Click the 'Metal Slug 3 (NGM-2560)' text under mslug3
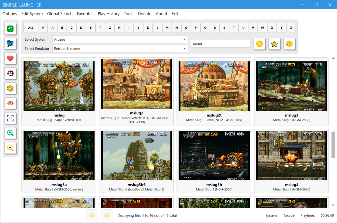Screen dimensions: 337x223 coord(292,120)
